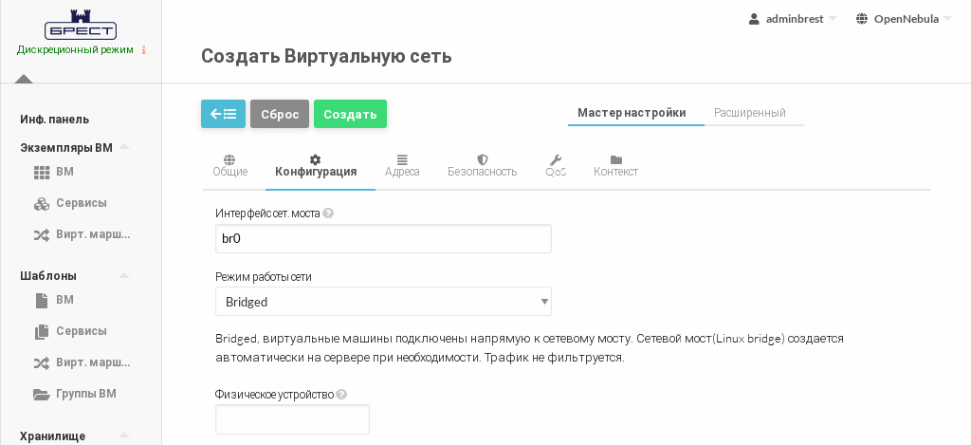This screenshot has width=971, height=445.
Task: Click help icon near Физическое устройство
Action: (x=341, y=395)
